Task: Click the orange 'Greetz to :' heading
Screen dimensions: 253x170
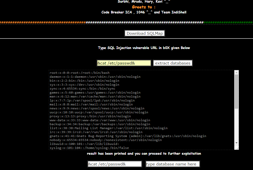Action: pos(144,7)
